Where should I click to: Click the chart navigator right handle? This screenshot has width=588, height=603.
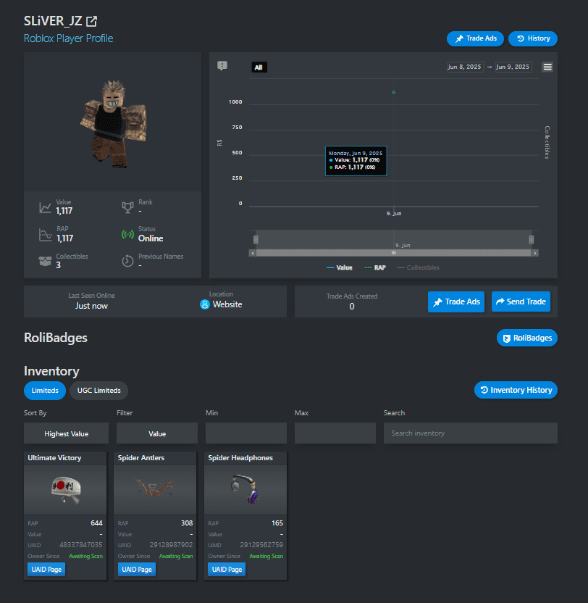pos(532,240)
